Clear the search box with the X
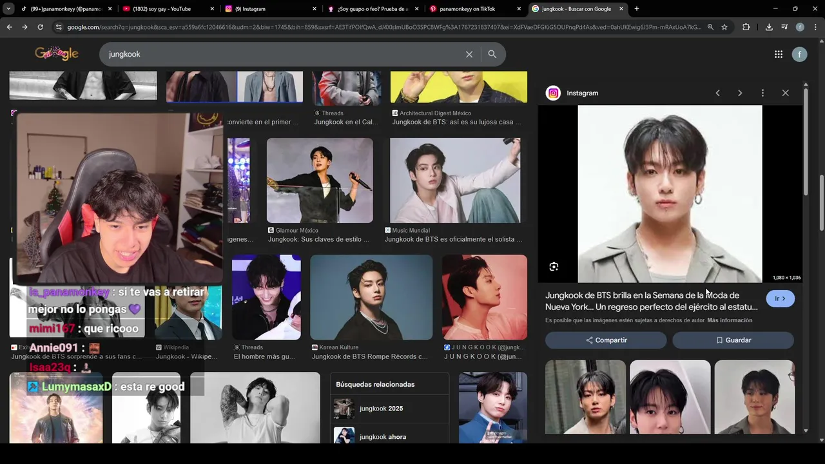This screenshot has height=464, width=825. (x=469, y=54)
